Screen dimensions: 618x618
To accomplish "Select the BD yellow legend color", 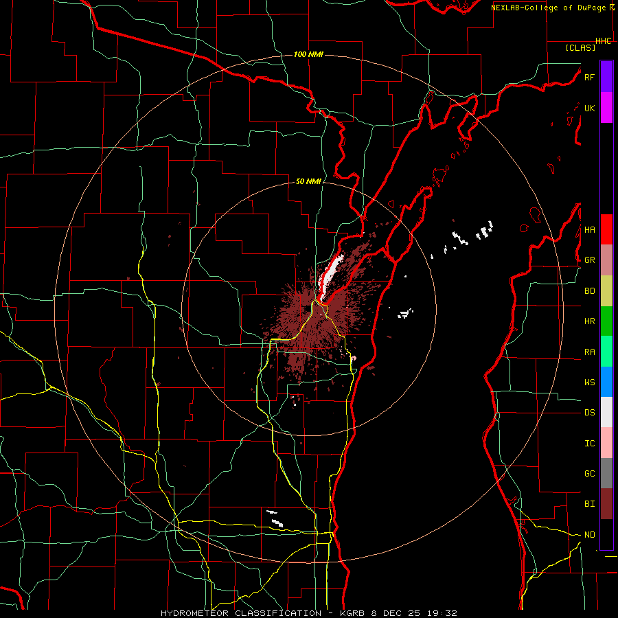I will click(606, 291).
